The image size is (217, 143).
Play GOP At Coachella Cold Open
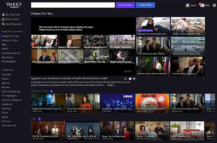point(48,131)
